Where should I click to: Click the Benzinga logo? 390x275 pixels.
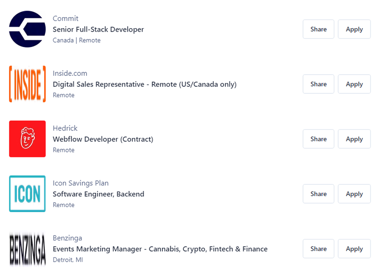[27, 249]
